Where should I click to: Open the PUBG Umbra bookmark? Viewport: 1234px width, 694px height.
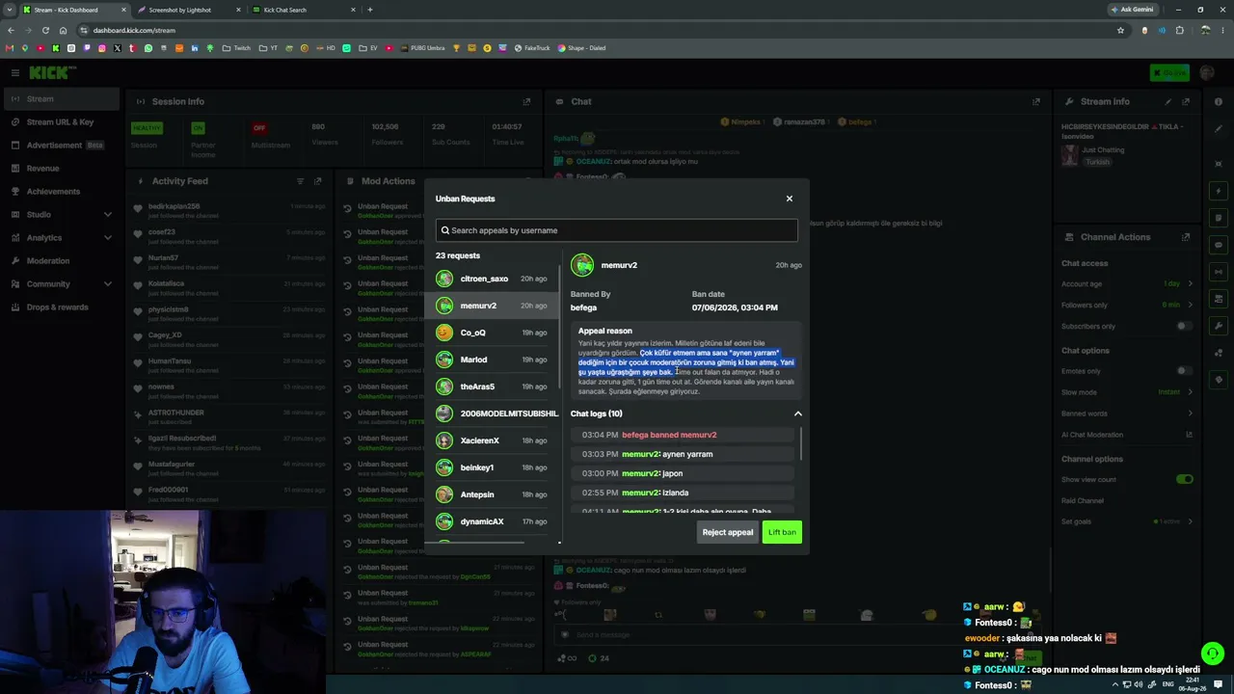coord(422,48)
